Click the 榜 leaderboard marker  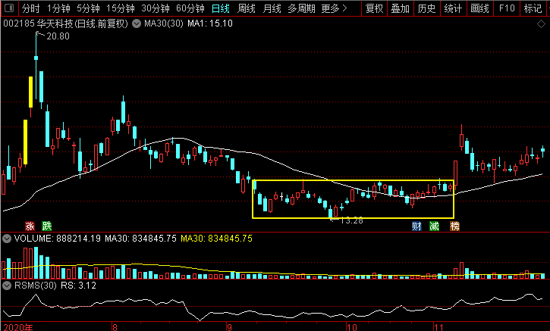pos(454,226)
